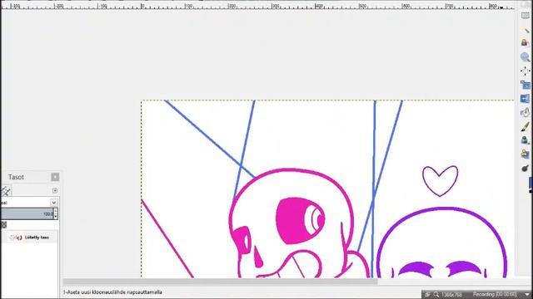Click the Recording timer text

click(x=495, y=295)
